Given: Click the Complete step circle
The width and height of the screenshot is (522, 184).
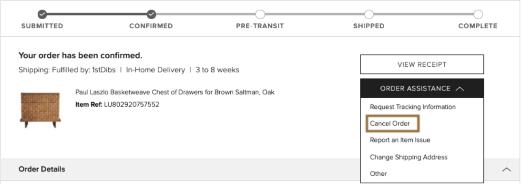Looking at the screenshot, I should tap(478, 14).
